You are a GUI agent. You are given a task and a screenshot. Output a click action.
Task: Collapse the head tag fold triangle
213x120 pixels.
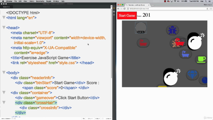pyautogui.click(x=4, y=27)
